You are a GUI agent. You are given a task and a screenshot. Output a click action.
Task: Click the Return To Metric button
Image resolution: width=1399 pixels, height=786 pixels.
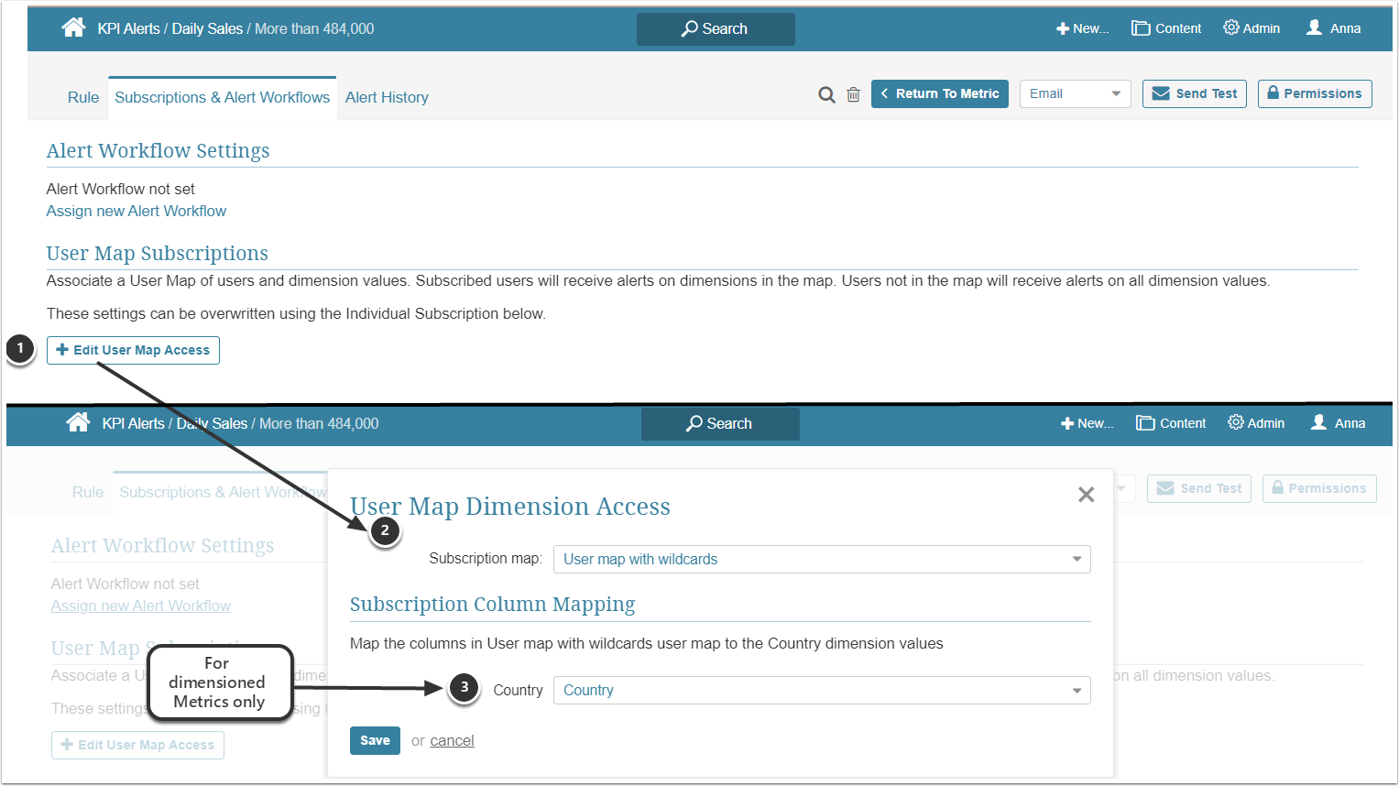[x=940, y=94]
